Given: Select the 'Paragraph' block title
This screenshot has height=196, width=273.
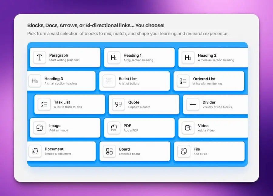Looking at the screenshot, I should [x=59, y=55].
